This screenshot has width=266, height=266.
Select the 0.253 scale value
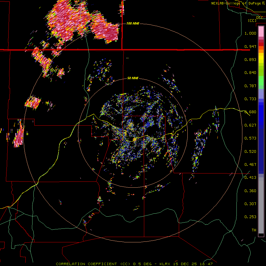pos(250,217)
